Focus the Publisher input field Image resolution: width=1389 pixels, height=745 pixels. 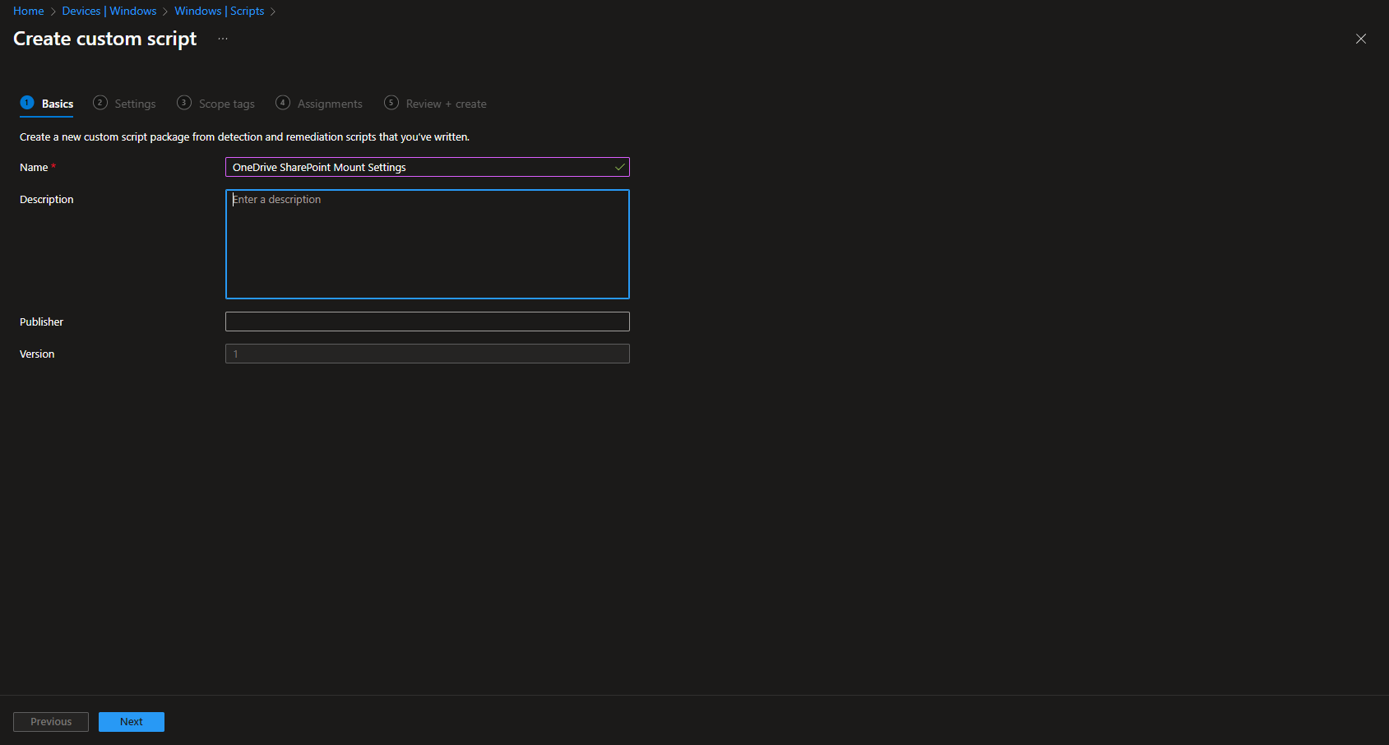pos(427,321)
